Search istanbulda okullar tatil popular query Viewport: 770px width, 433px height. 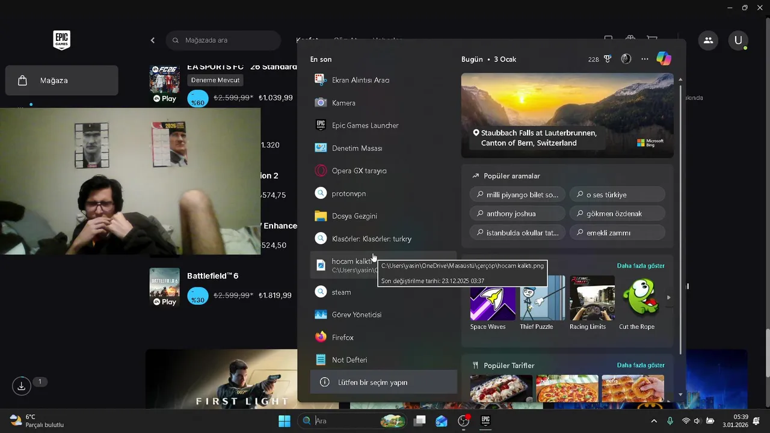[517, 233]
